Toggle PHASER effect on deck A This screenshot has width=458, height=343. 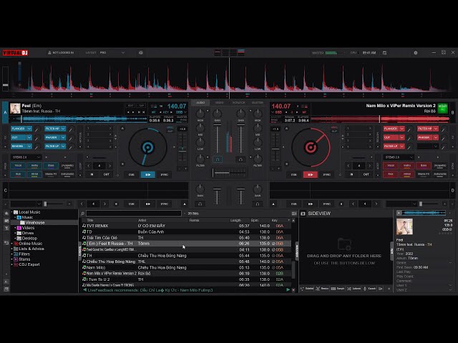52,137
